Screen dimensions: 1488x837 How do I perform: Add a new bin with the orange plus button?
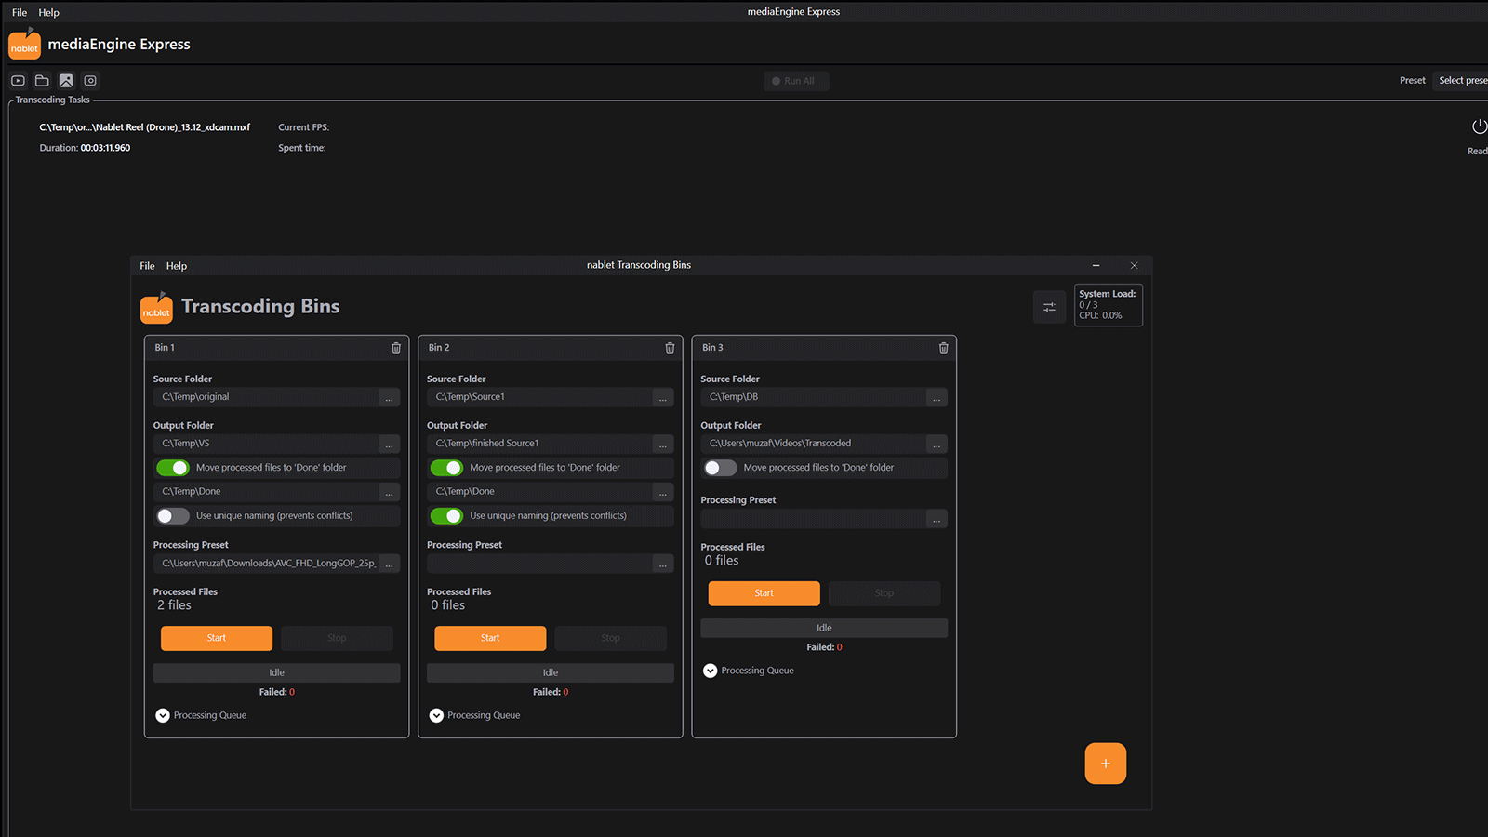1106,764
